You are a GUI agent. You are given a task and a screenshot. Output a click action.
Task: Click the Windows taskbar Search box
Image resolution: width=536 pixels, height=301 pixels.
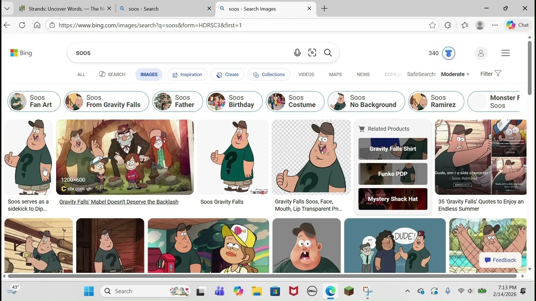coord(145,291)
